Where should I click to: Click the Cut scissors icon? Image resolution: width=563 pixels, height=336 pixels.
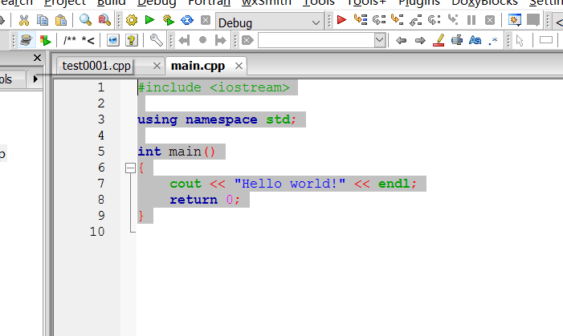coord(24,20)
